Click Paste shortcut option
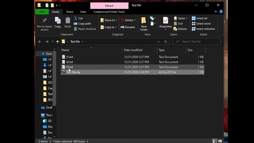 [85, 29]
